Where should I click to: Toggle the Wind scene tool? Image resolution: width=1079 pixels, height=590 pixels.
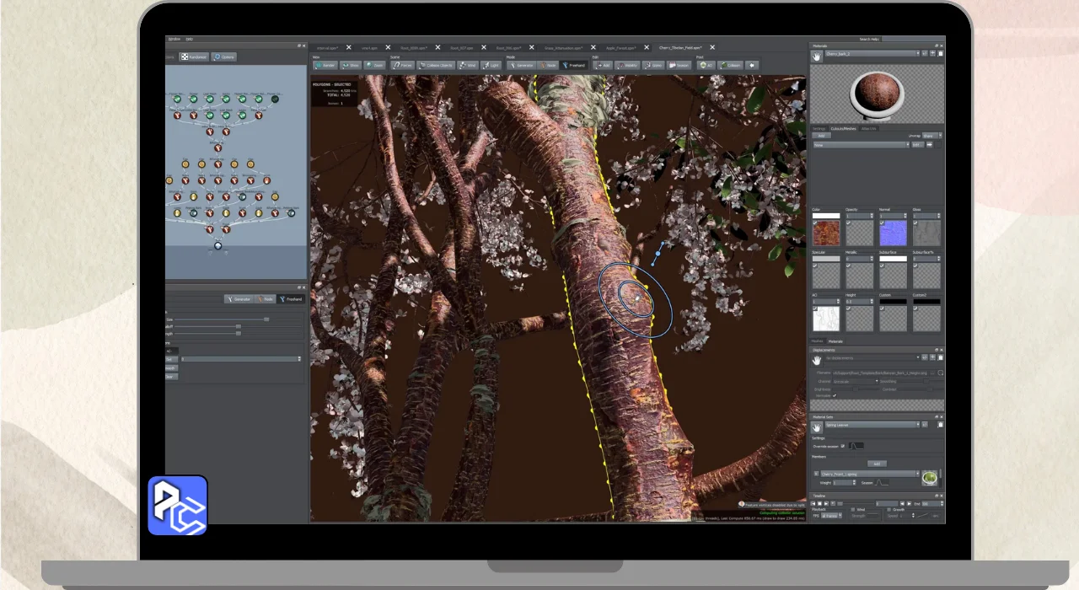click(468, 65)
